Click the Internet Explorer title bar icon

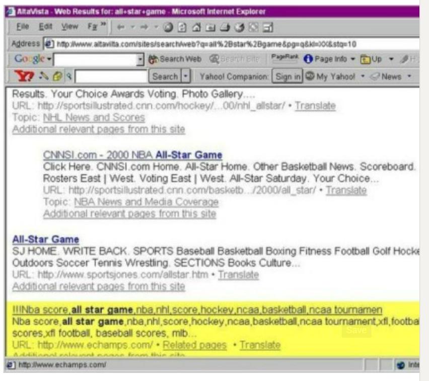click(11, 12)
